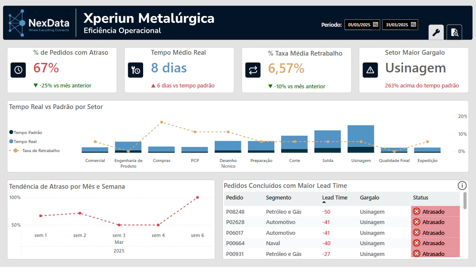The image size is (476, 268).
Task: Select Taxa de Retrabalho legend item
Action: pyautogui.click(x=34, y=150)
